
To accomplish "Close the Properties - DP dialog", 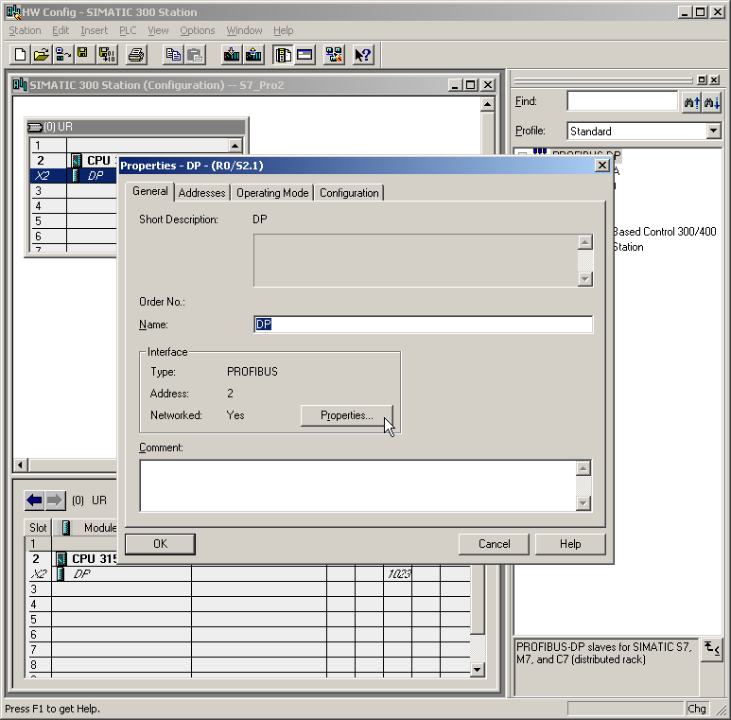I will pos(602,166).
